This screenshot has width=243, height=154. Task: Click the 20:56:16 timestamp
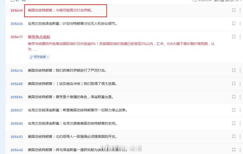(x=16, y=71)
